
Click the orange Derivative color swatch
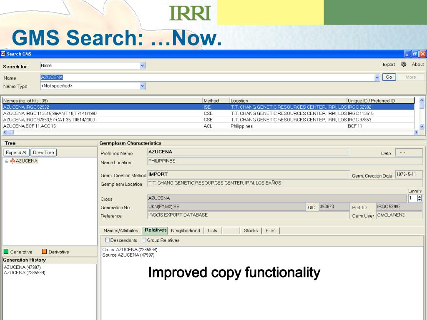click(44, 251)
